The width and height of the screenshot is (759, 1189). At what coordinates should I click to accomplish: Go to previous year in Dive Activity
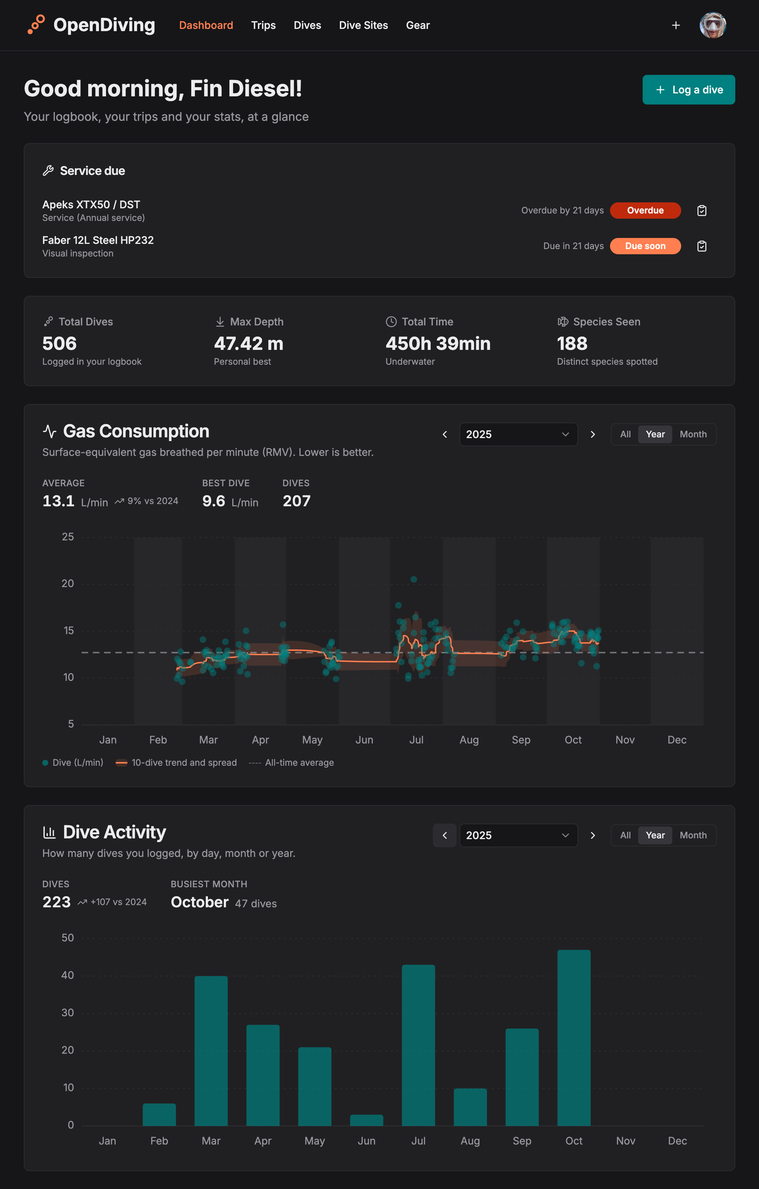point(444,835)
